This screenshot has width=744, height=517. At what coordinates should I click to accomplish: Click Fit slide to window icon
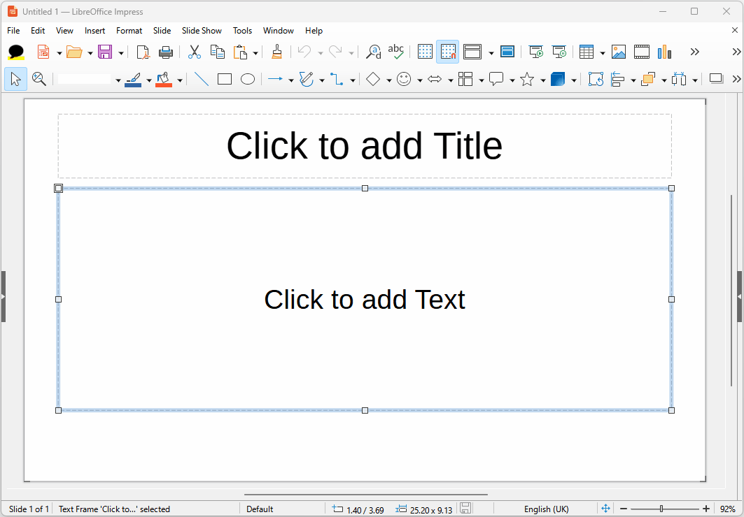pos(605,509)
